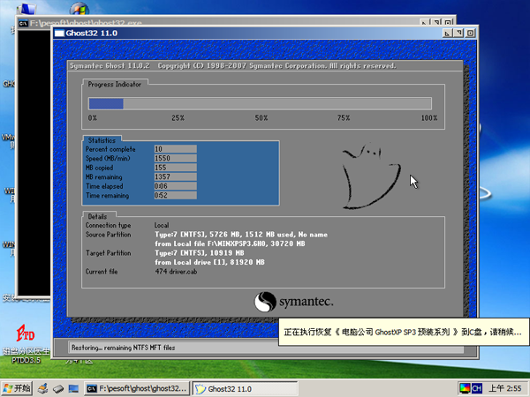
Task: Open the disk drive quick launch icon
Action: pyautogui.click(x=58, y=389)
